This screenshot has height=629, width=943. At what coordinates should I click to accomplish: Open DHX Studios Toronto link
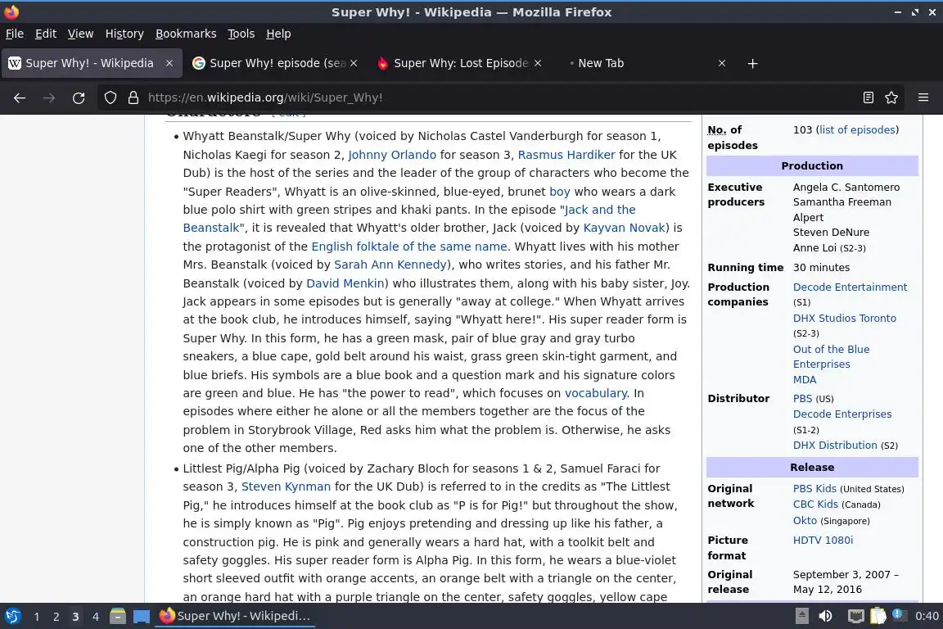pos(845,319)
